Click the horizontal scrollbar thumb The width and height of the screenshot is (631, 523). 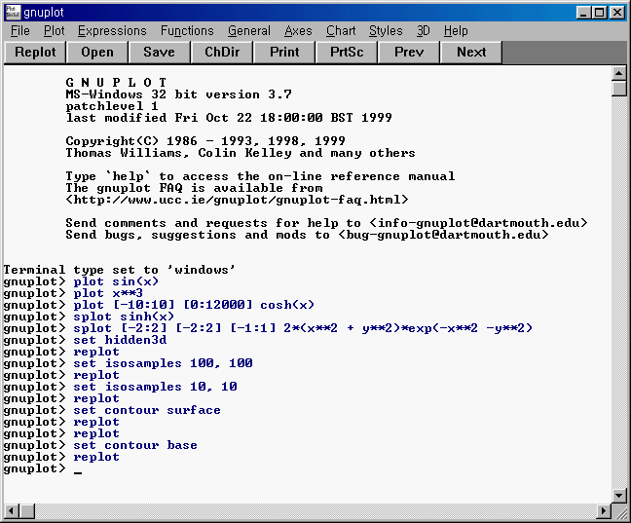27,511
